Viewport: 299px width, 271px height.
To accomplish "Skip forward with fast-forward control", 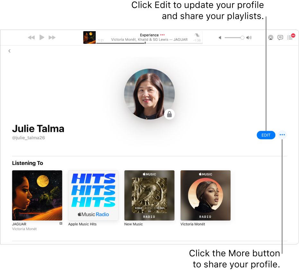I will (52, 37).
